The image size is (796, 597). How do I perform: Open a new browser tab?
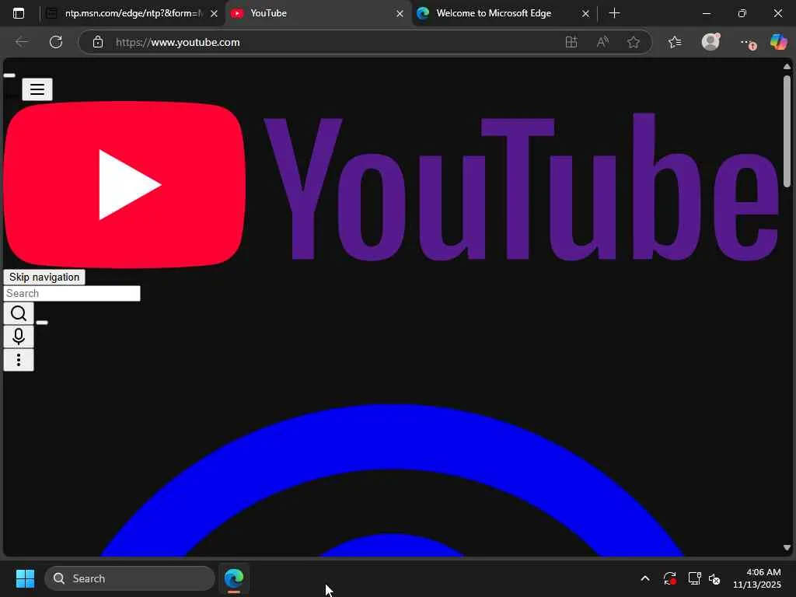pyautogui.click(x=614, y=13)
